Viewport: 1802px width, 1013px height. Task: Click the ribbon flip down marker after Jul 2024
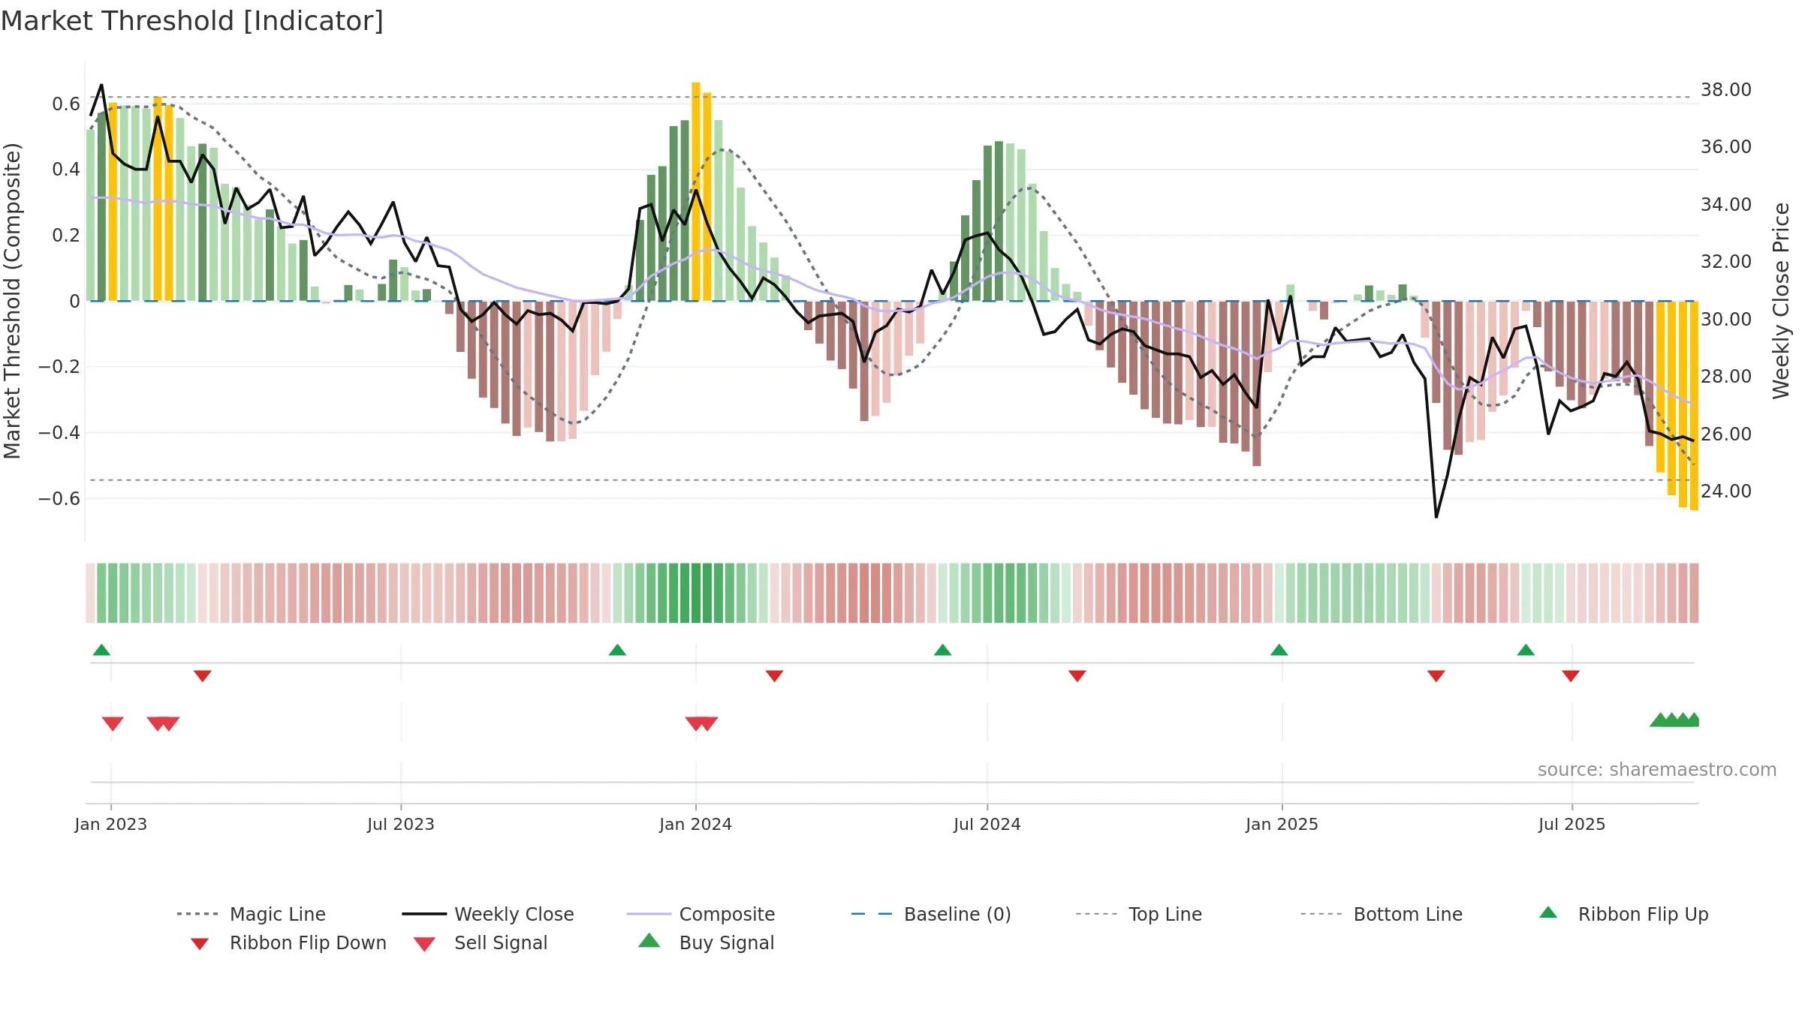pyautogui.click(x=1077, y=676)
